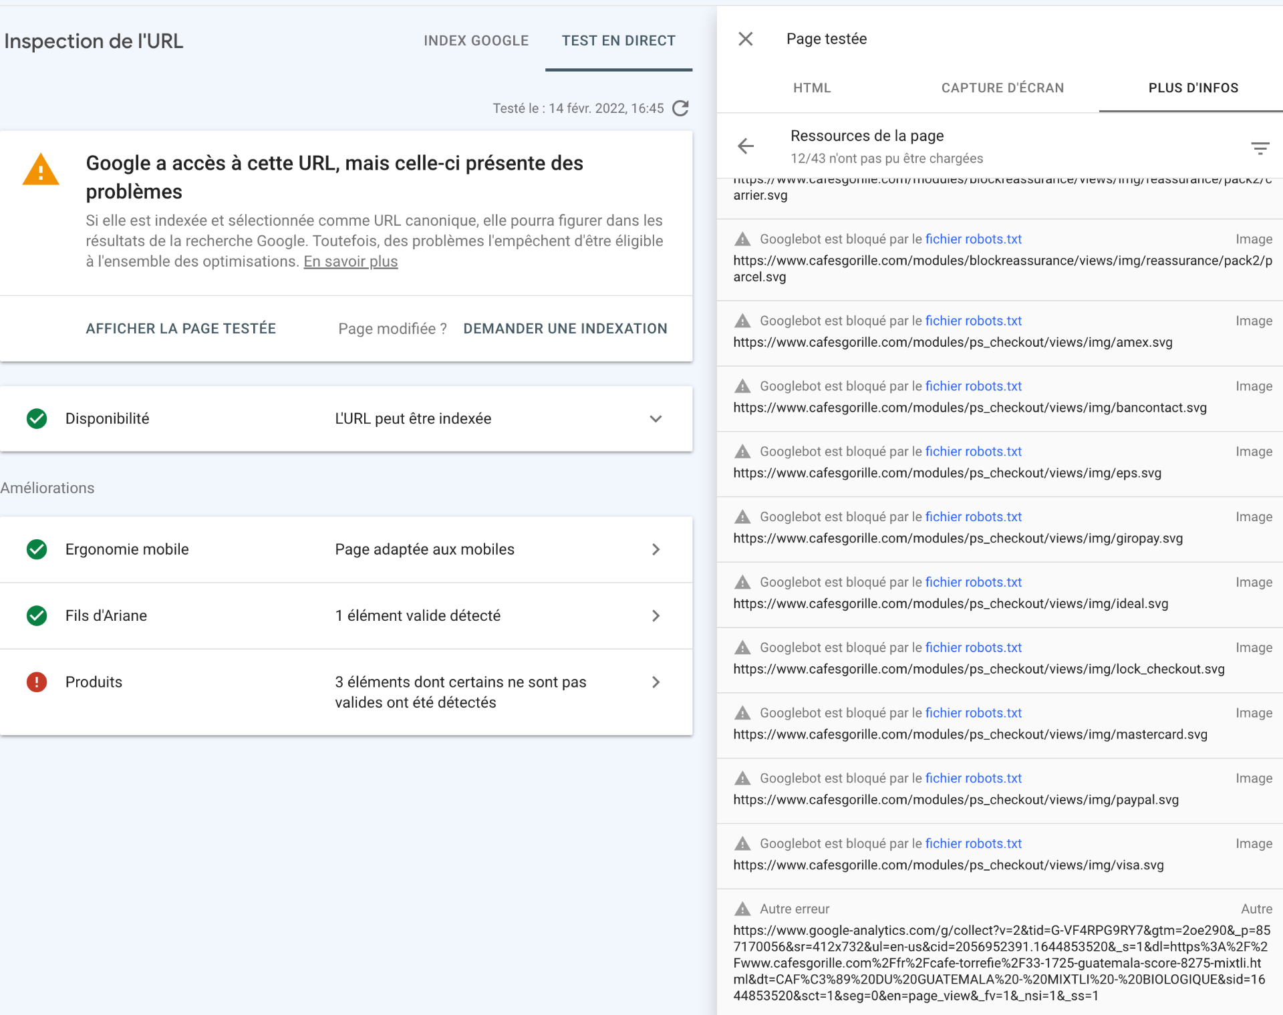Click the orange warning triangle icon
Viewport: 1283px width, 1015px height.
[41, 169]
